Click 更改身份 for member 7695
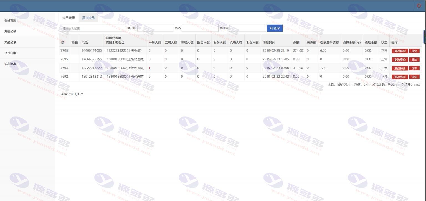 (400, 60)
